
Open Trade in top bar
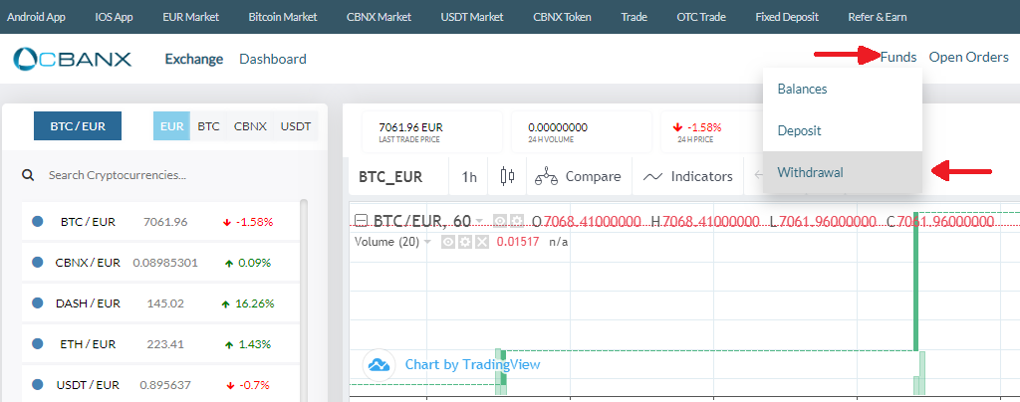[635, 17]
